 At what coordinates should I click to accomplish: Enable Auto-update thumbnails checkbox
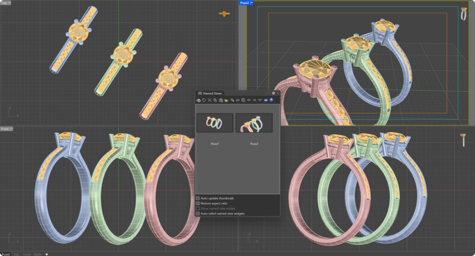(x=198, y=198)
